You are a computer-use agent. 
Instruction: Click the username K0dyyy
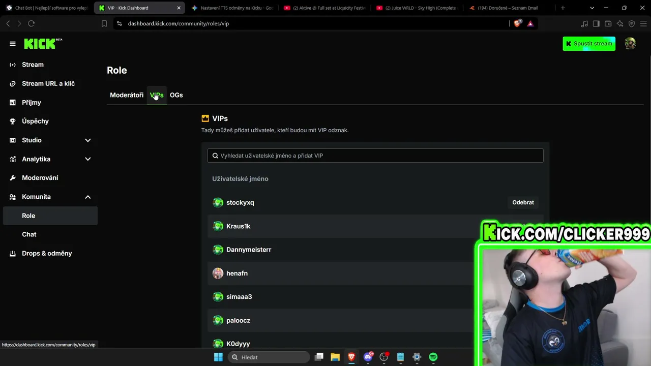(x=238, y=344)
